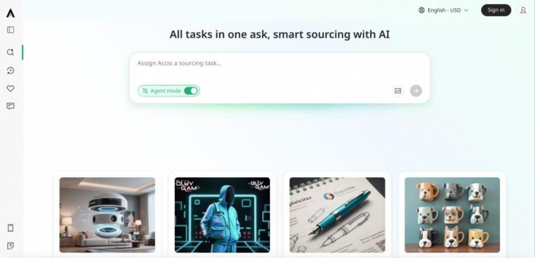Focus the Assign Accio a sourcing task field
Viewport: 535px width, 258px height.
pyautogui.click(x=279, y=67)
